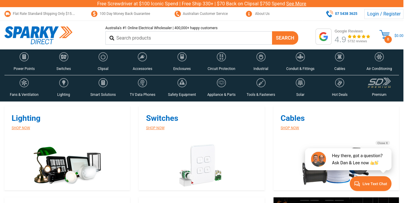Select the Clipsal power button icon
This screenshot has width=407, height=203.
[103, 57]
